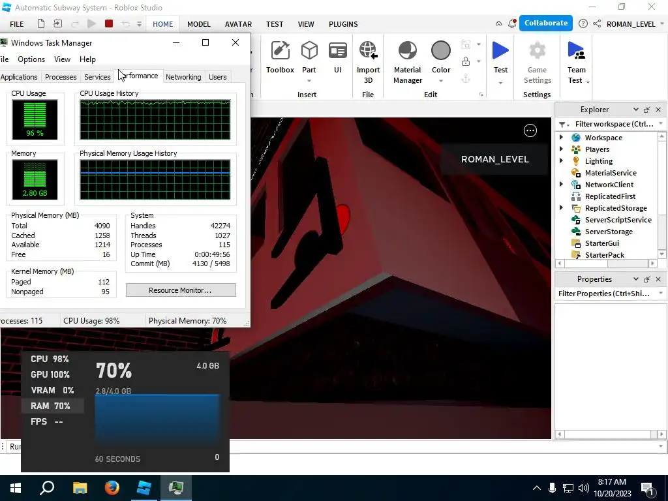Open Task Manager's Processes tab

[x=61, y=77]
